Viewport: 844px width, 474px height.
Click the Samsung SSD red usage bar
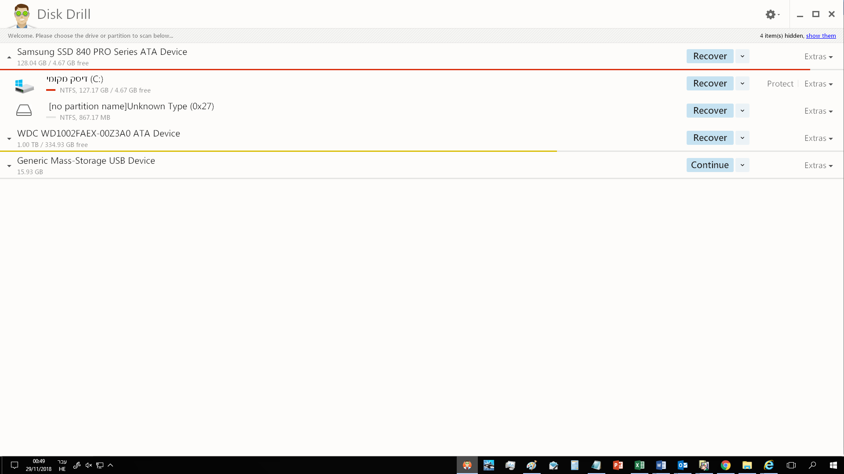point(405,69)
